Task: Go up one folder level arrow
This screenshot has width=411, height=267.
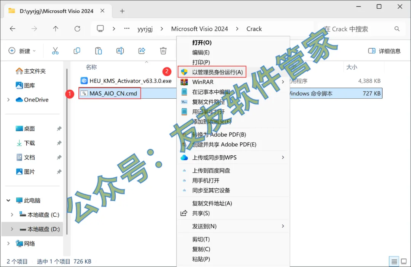Action: coord(56,29)
